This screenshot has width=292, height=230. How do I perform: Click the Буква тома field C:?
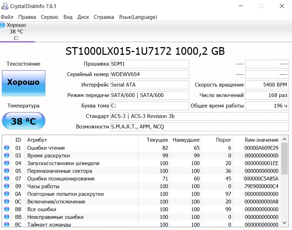[x=150, y=106]
